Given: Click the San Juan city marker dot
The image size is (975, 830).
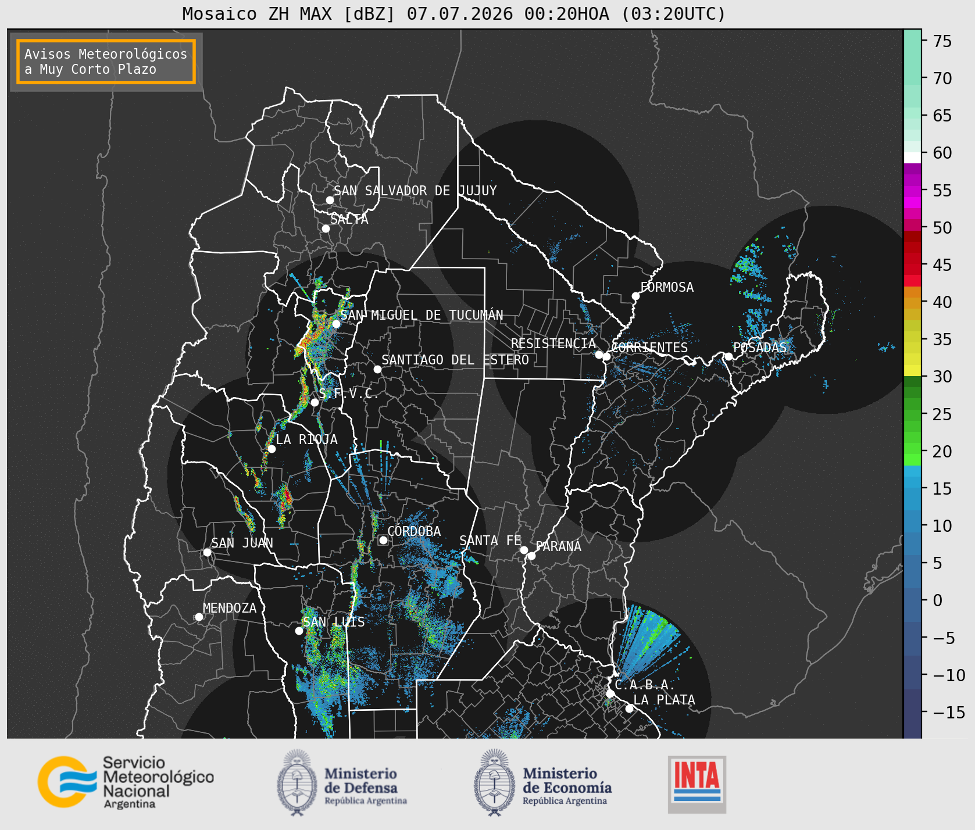Looking at the screenshot, I should click(207, 552).
